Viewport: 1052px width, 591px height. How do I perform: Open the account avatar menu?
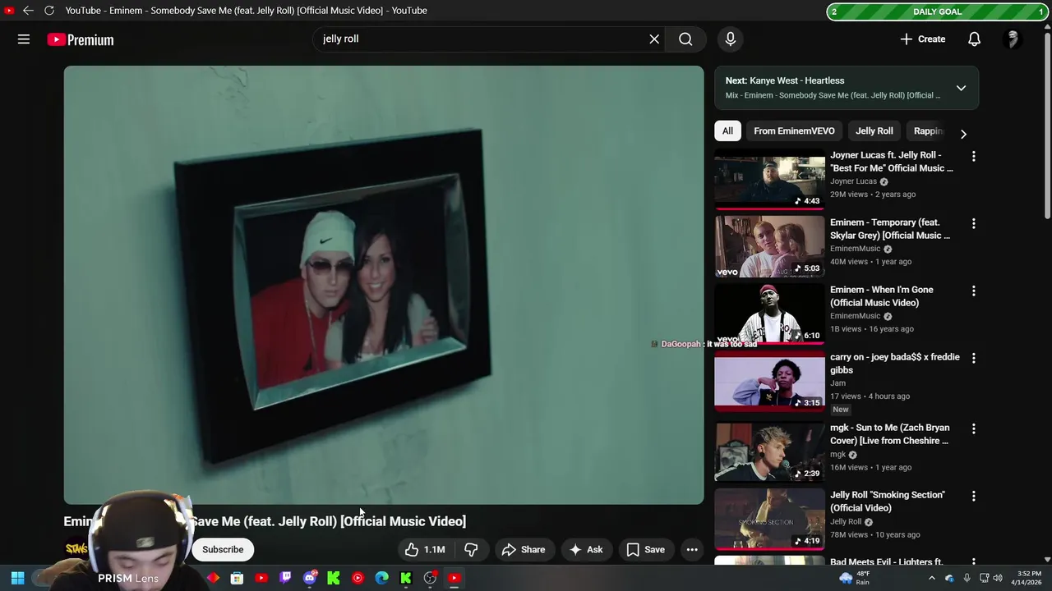coord(1013,39)
